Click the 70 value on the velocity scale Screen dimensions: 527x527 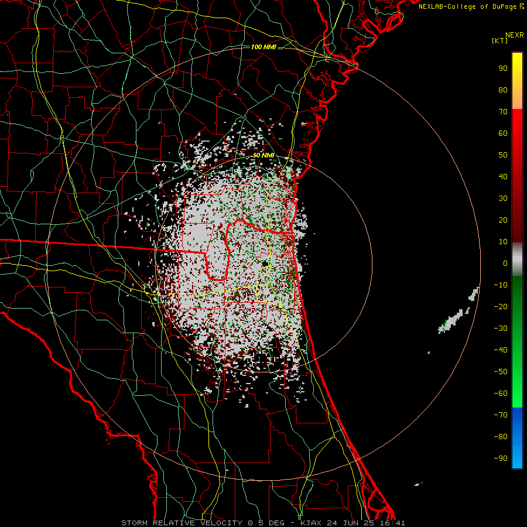tap(503, 112)
